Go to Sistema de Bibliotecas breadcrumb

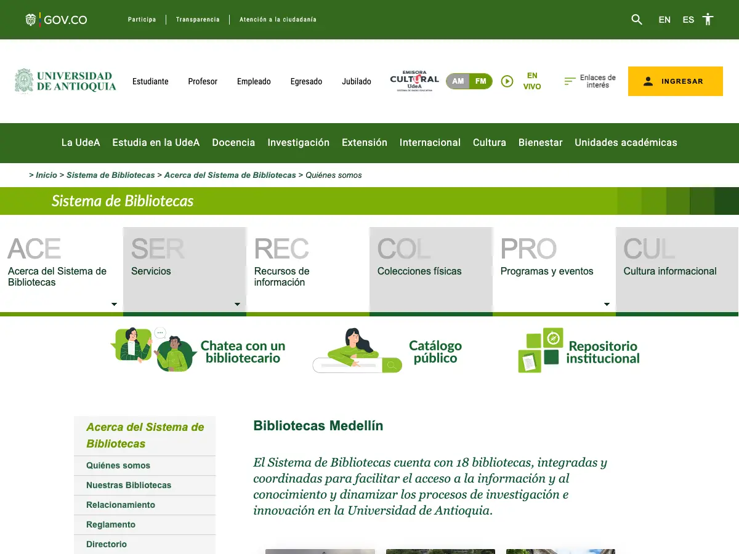pos(111,175)
